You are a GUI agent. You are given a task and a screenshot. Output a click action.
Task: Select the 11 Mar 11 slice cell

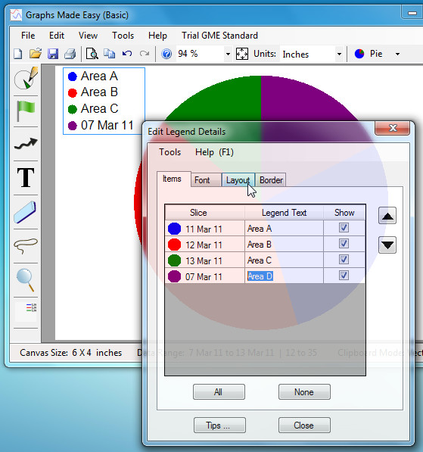click(205, 229)
